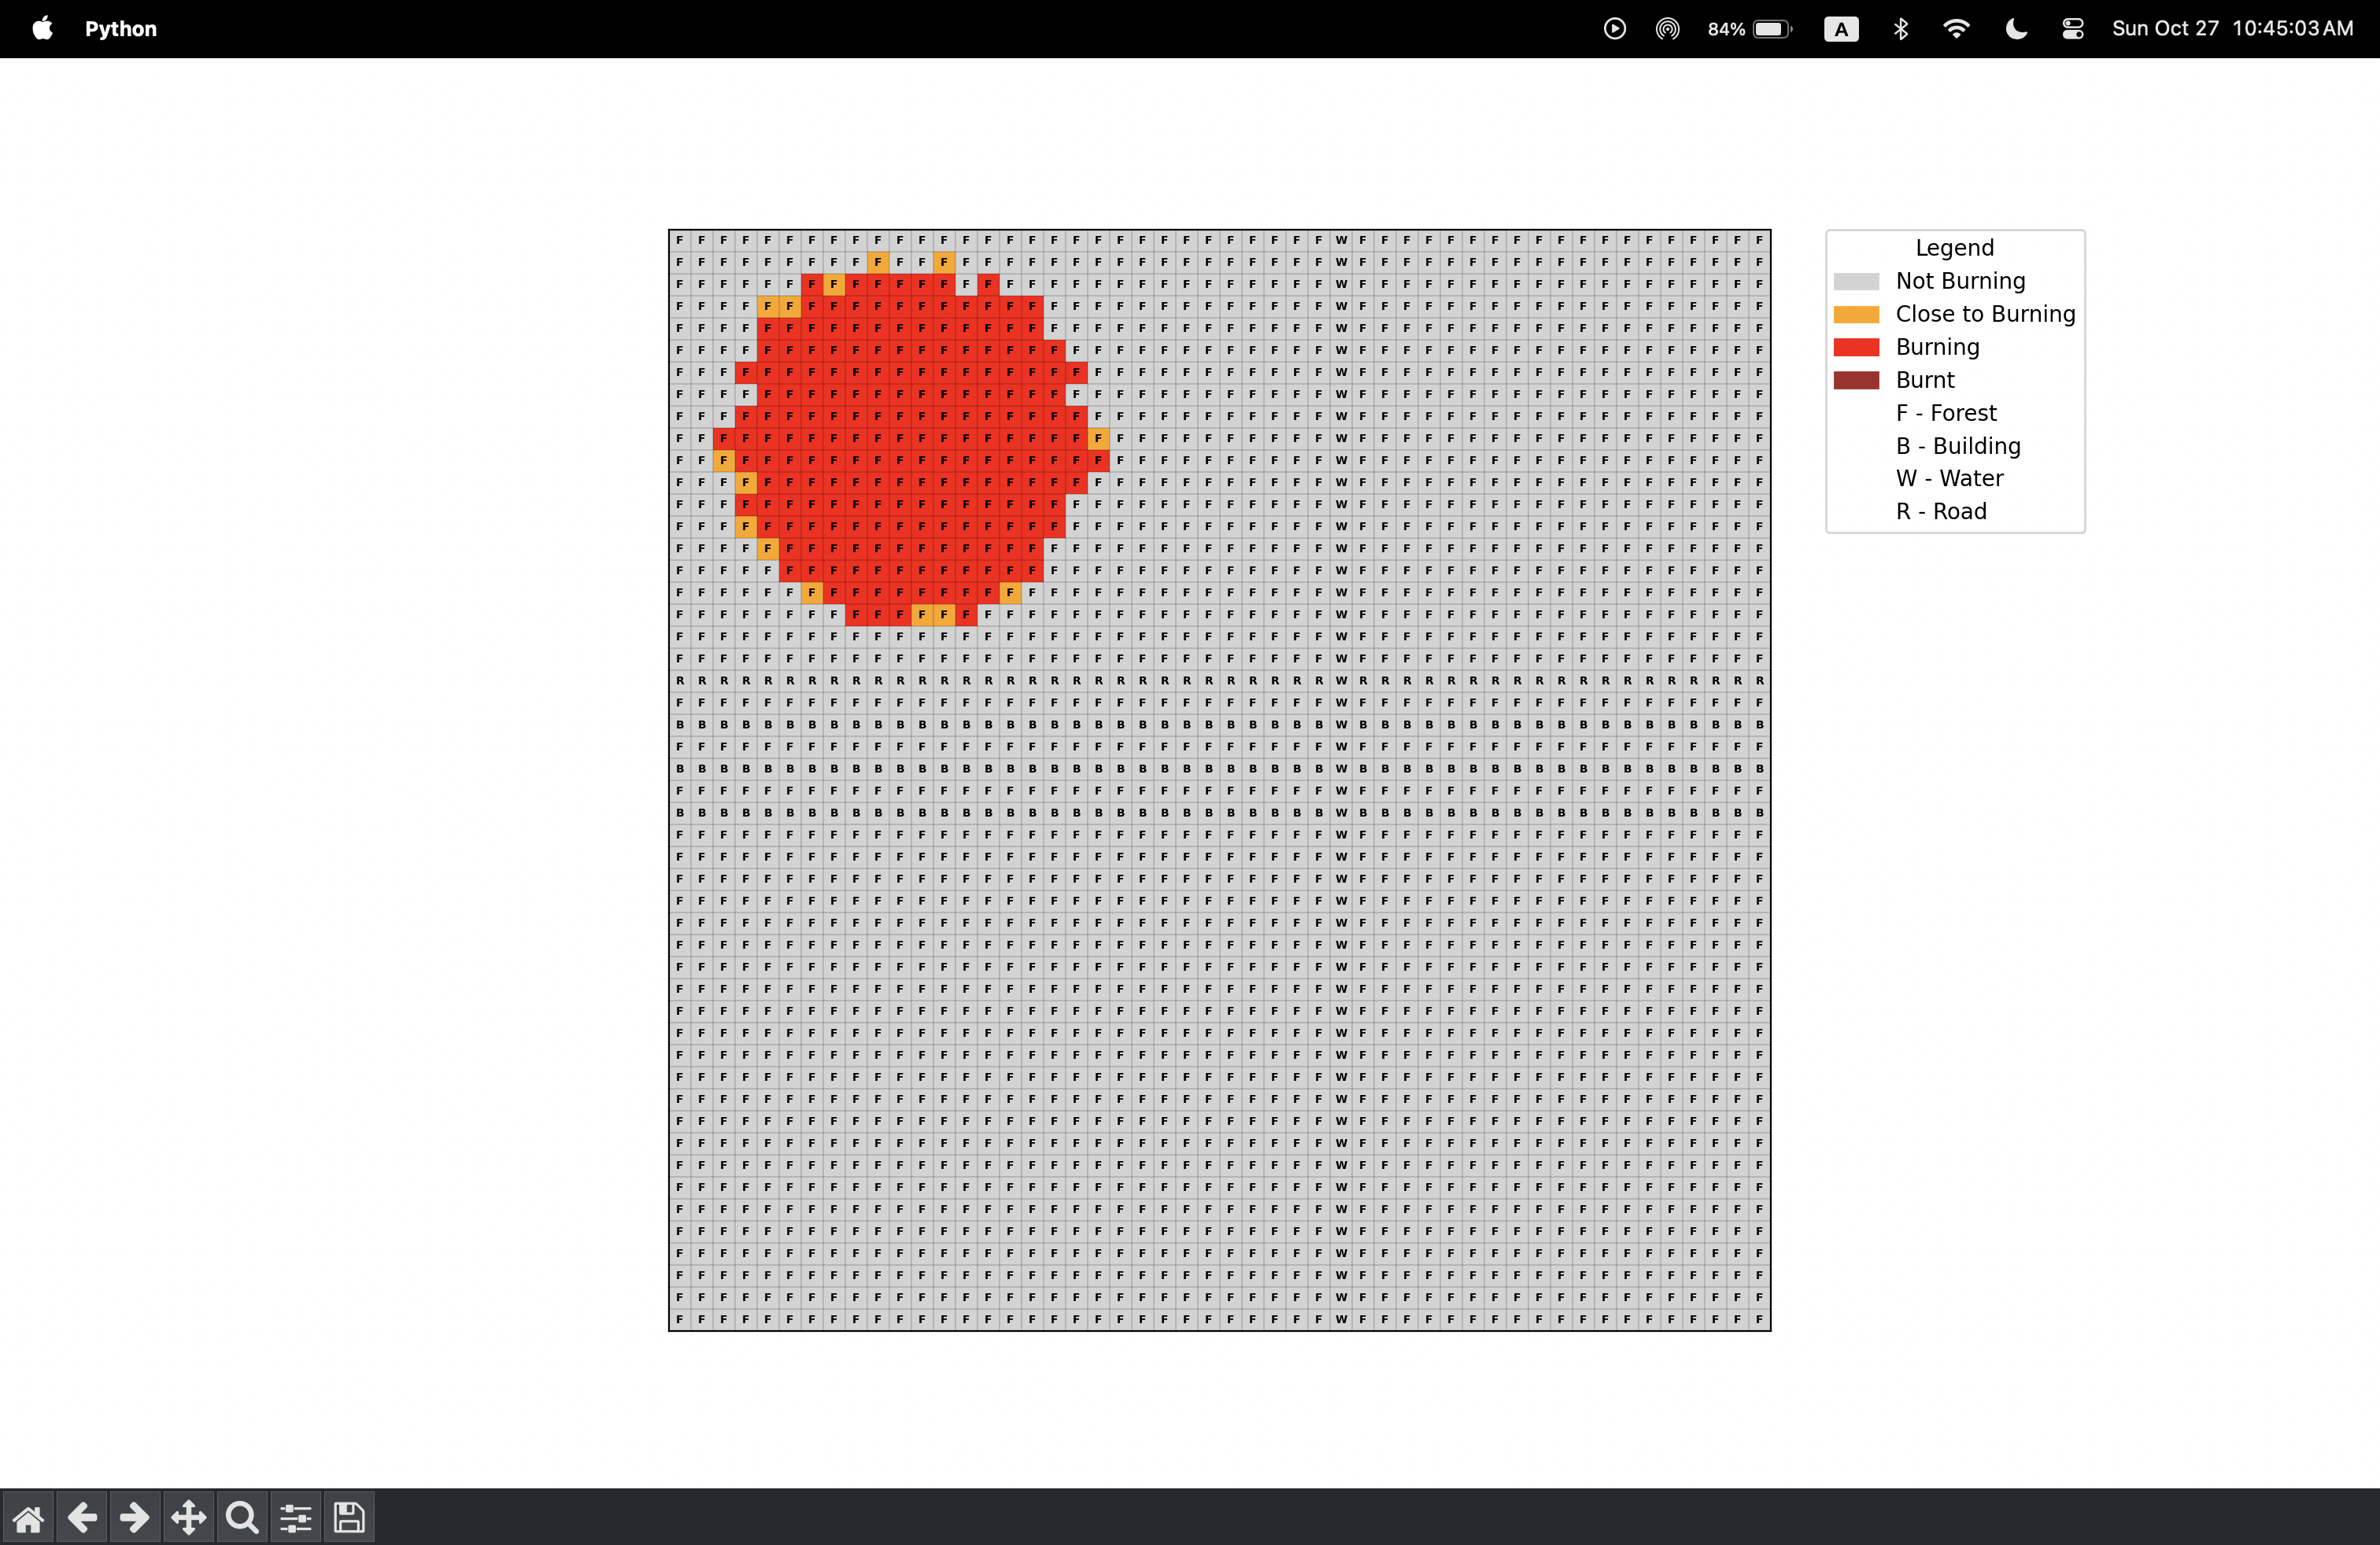Click the Now Playing play icon
2380x1545 pixels.
coord(1614,28)
